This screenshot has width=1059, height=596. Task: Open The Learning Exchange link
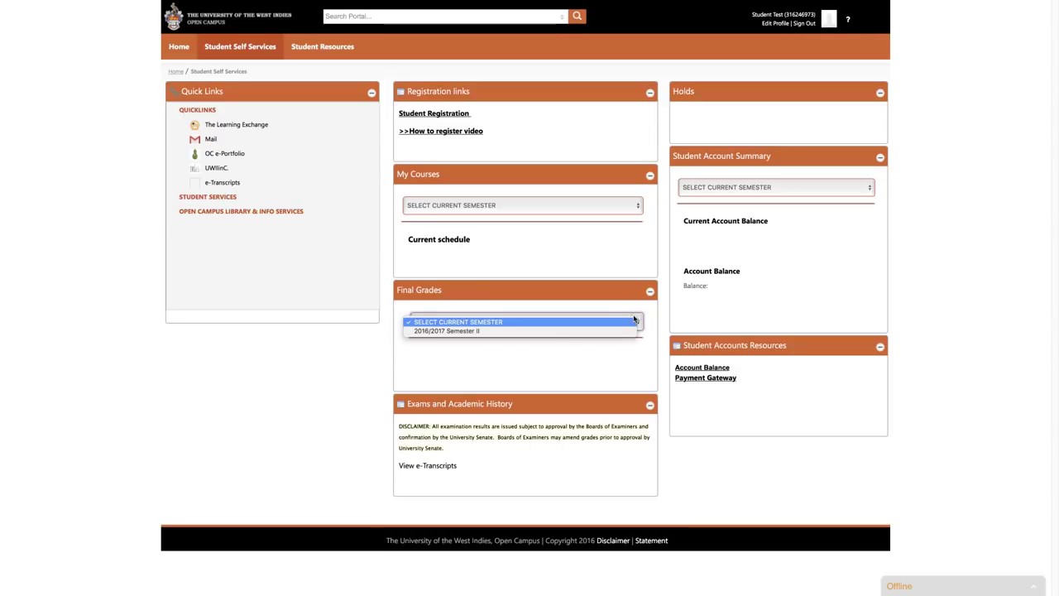point(237,125)
